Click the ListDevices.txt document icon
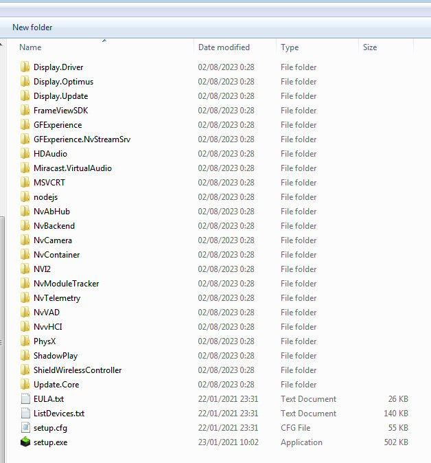 25,414
